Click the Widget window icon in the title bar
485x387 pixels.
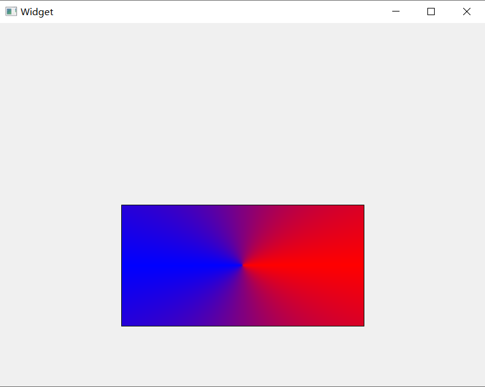(x=11, y=12)
